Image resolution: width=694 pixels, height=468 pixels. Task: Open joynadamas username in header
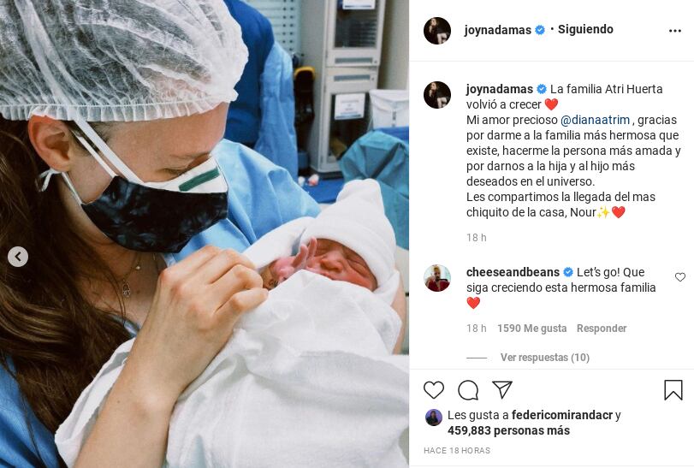click(498, 30)
